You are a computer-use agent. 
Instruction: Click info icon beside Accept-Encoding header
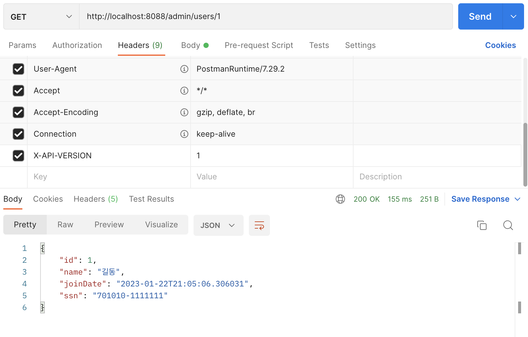[x=184, y=112]
